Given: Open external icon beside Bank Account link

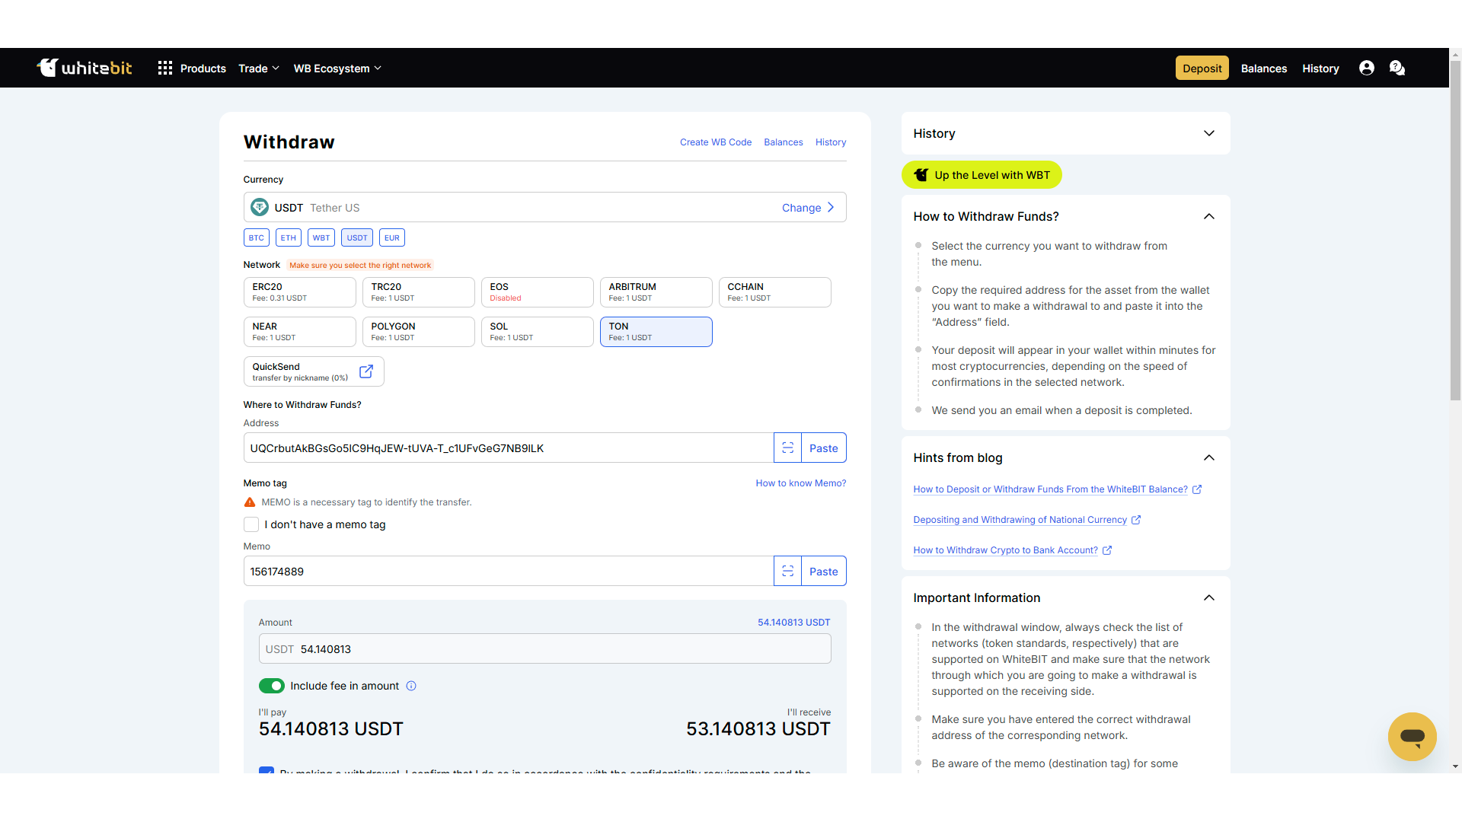Looking at the screenshot, I should [x=1107, y=550].
